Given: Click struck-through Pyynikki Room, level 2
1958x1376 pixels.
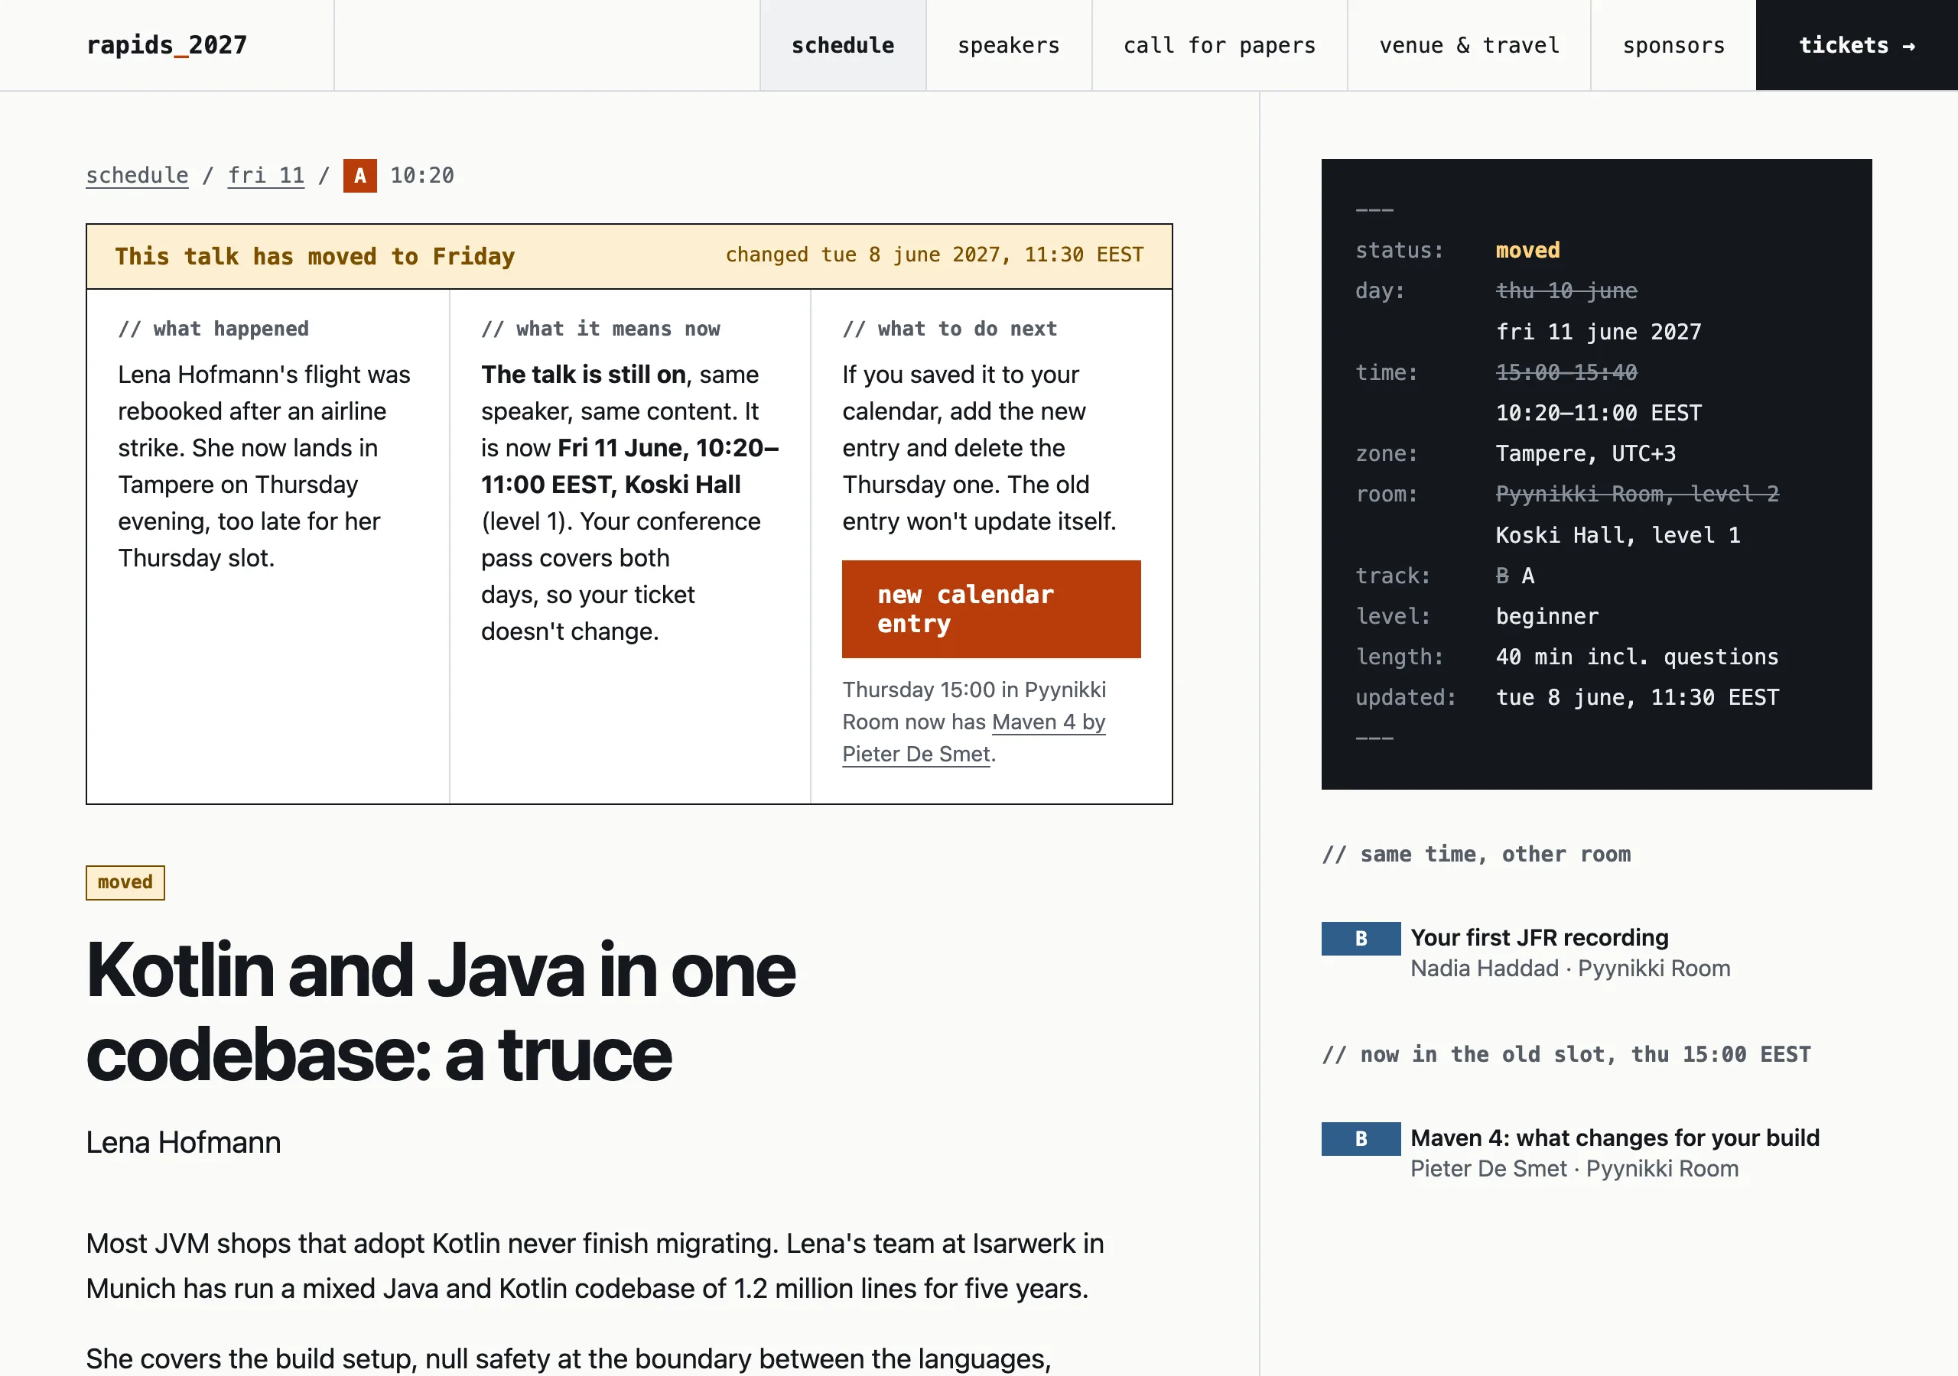Looking at the screenshot, I should [x=1638, y=495].
